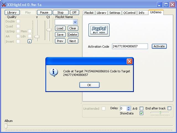Screen dimensions: 177x133
Task: Click the Save playlist button
Action: [x=60, y=35]
